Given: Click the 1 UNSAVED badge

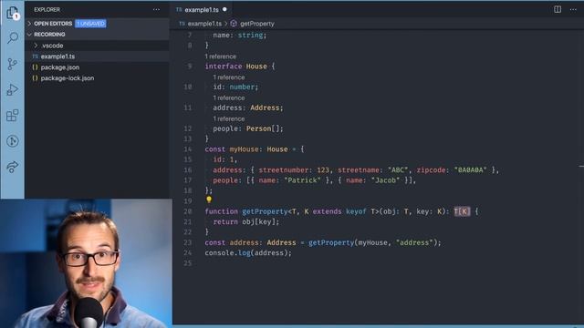Looking at the screenshot, I should (x=90, y=24).
